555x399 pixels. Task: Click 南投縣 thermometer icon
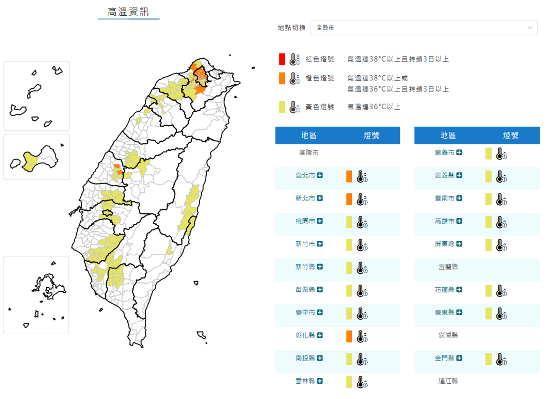click(362, 359)
